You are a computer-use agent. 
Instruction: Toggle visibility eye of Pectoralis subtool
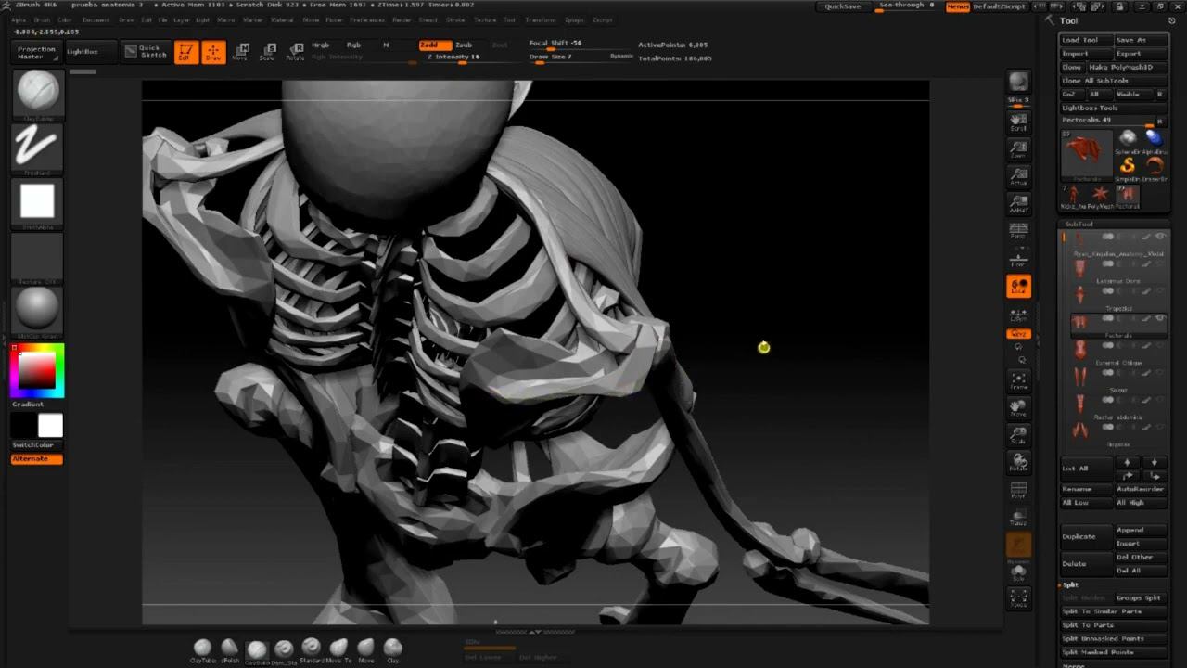[x=1159, y=318]
